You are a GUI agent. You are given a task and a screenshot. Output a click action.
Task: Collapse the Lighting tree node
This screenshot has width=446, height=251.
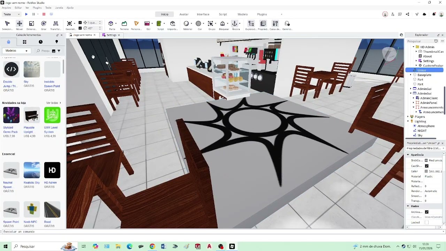(408, 121)
